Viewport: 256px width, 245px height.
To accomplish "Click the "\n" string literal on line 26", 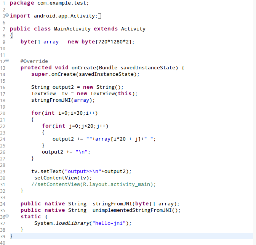I will click(x=82, y=152).
